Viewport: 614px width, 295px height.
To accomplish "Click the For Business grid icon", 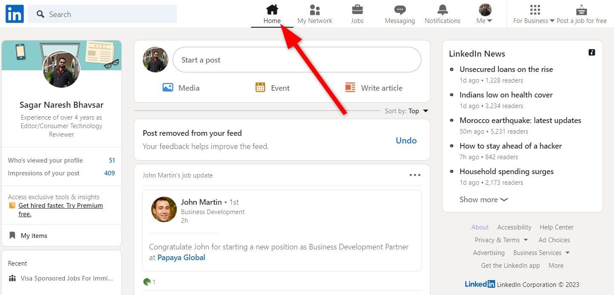I will (x=535, y=9).
